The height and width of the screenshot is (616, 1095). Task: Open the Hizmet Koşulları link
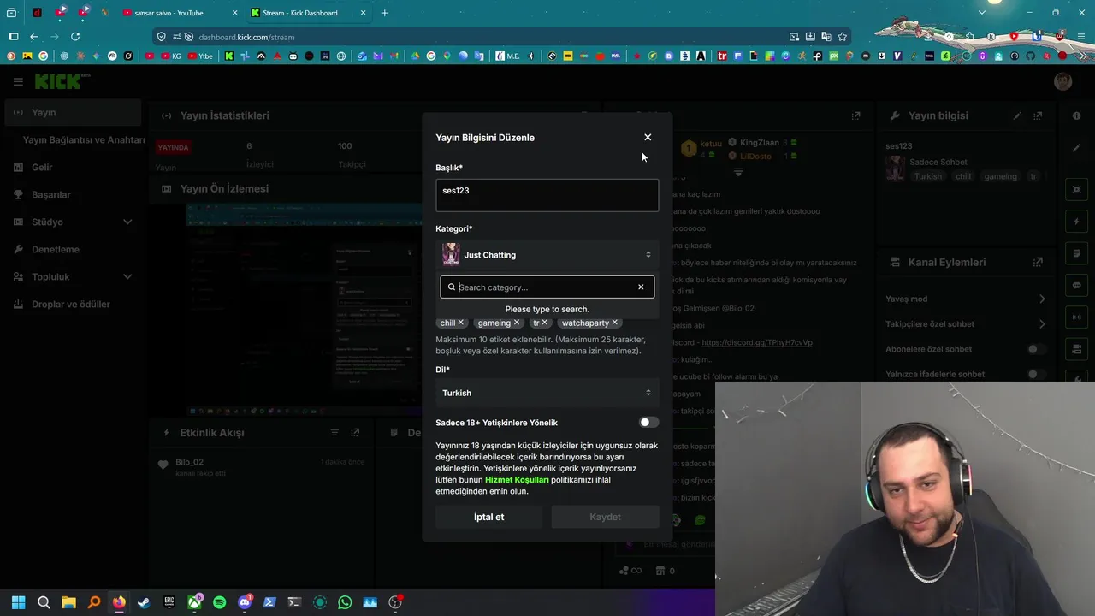coord(517,480)
